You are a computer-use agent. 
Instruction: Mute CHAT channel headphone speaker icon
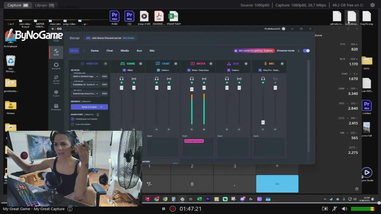157,129
